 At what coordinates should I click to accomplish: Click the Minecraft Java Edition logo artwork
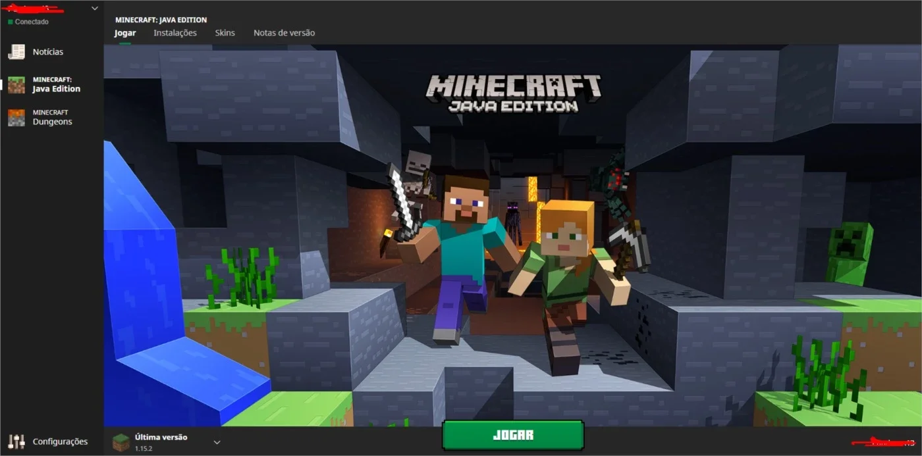click(x=514, y=93)
